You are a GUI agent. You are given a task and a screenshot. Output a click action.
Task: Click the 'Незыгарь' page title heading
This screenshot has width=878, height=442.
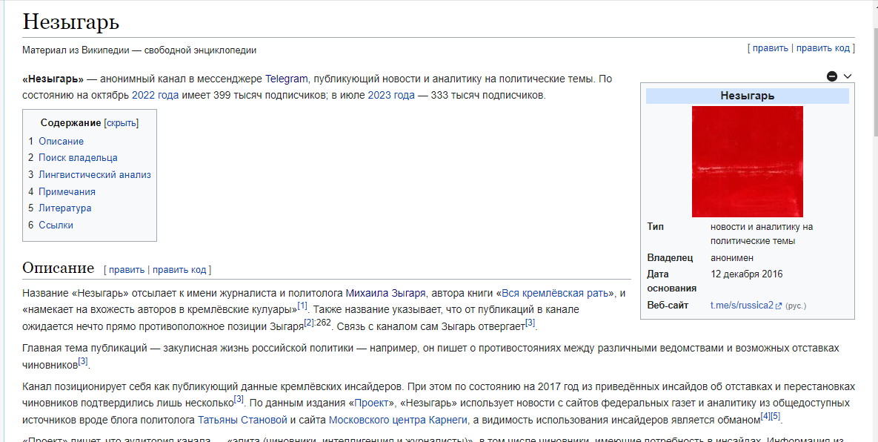coord(70,22)
